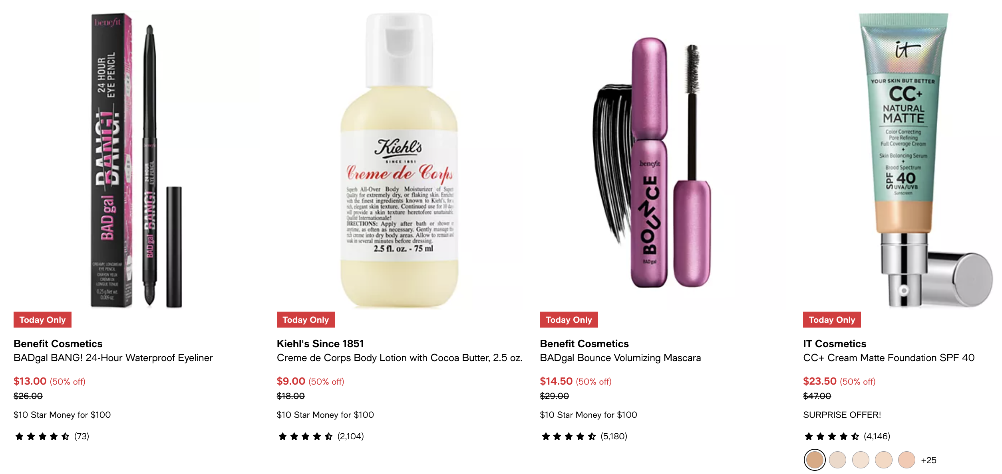This screenshot has height=474, width=1002.
Task: Click the star rating with 4,146 reviews
Action: click(x=847, y=436)
